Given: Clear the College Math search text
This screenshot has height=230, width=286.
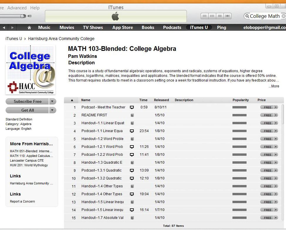Looking at the screenshot, I should [x=283, y=16].
